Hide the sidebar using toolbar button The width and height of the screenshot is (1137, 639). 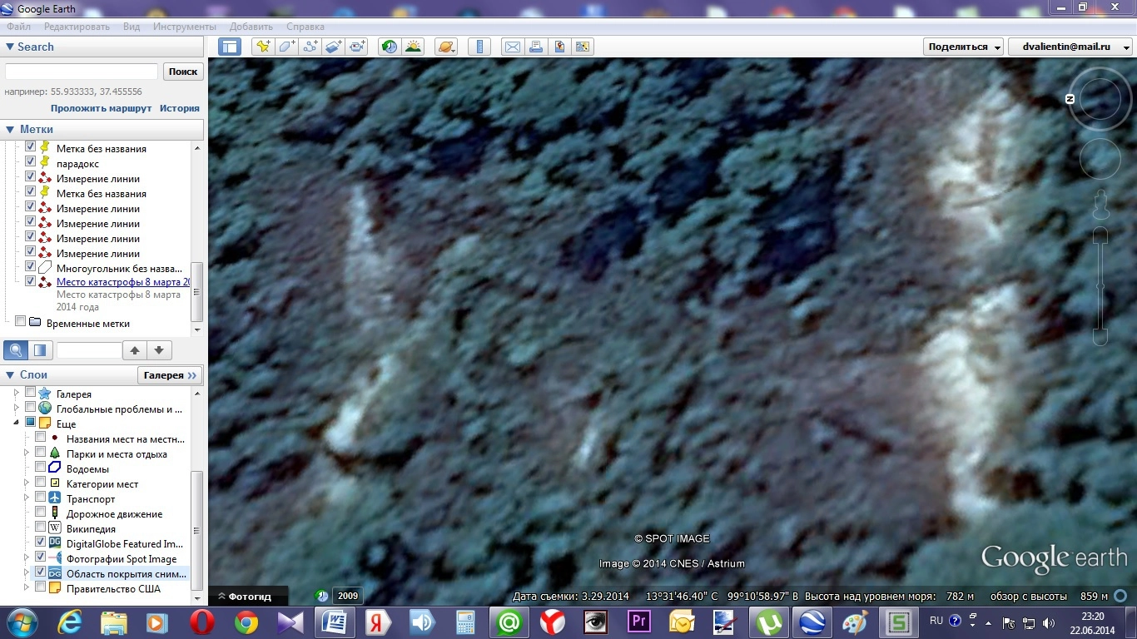tap(230, 47)
